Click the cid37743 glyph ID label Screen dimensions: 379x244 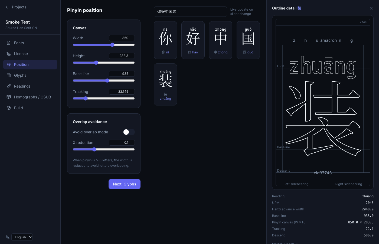click(x=323, y=173)
